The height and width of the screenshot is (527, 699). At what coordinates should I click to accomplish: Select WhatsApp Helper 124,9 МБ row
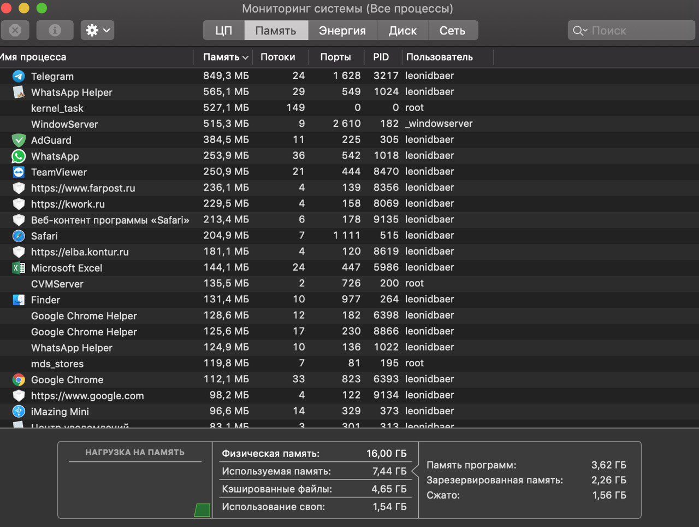coord(349,347)
